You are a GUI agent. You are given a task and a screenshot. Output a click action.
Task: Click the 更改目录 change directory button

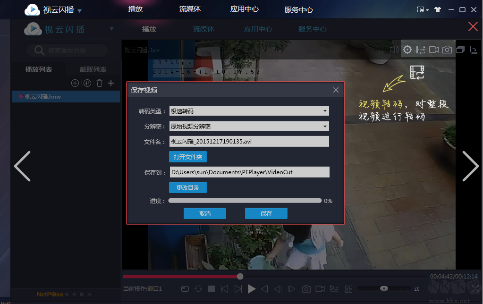coord(187,187)
